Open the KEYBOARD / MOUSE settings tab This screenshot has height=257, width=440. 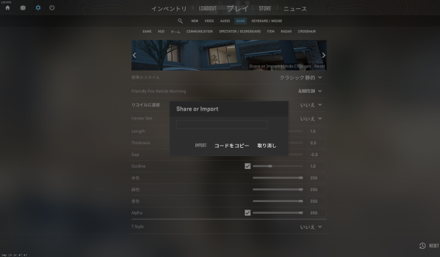click(x=267, y=21)
